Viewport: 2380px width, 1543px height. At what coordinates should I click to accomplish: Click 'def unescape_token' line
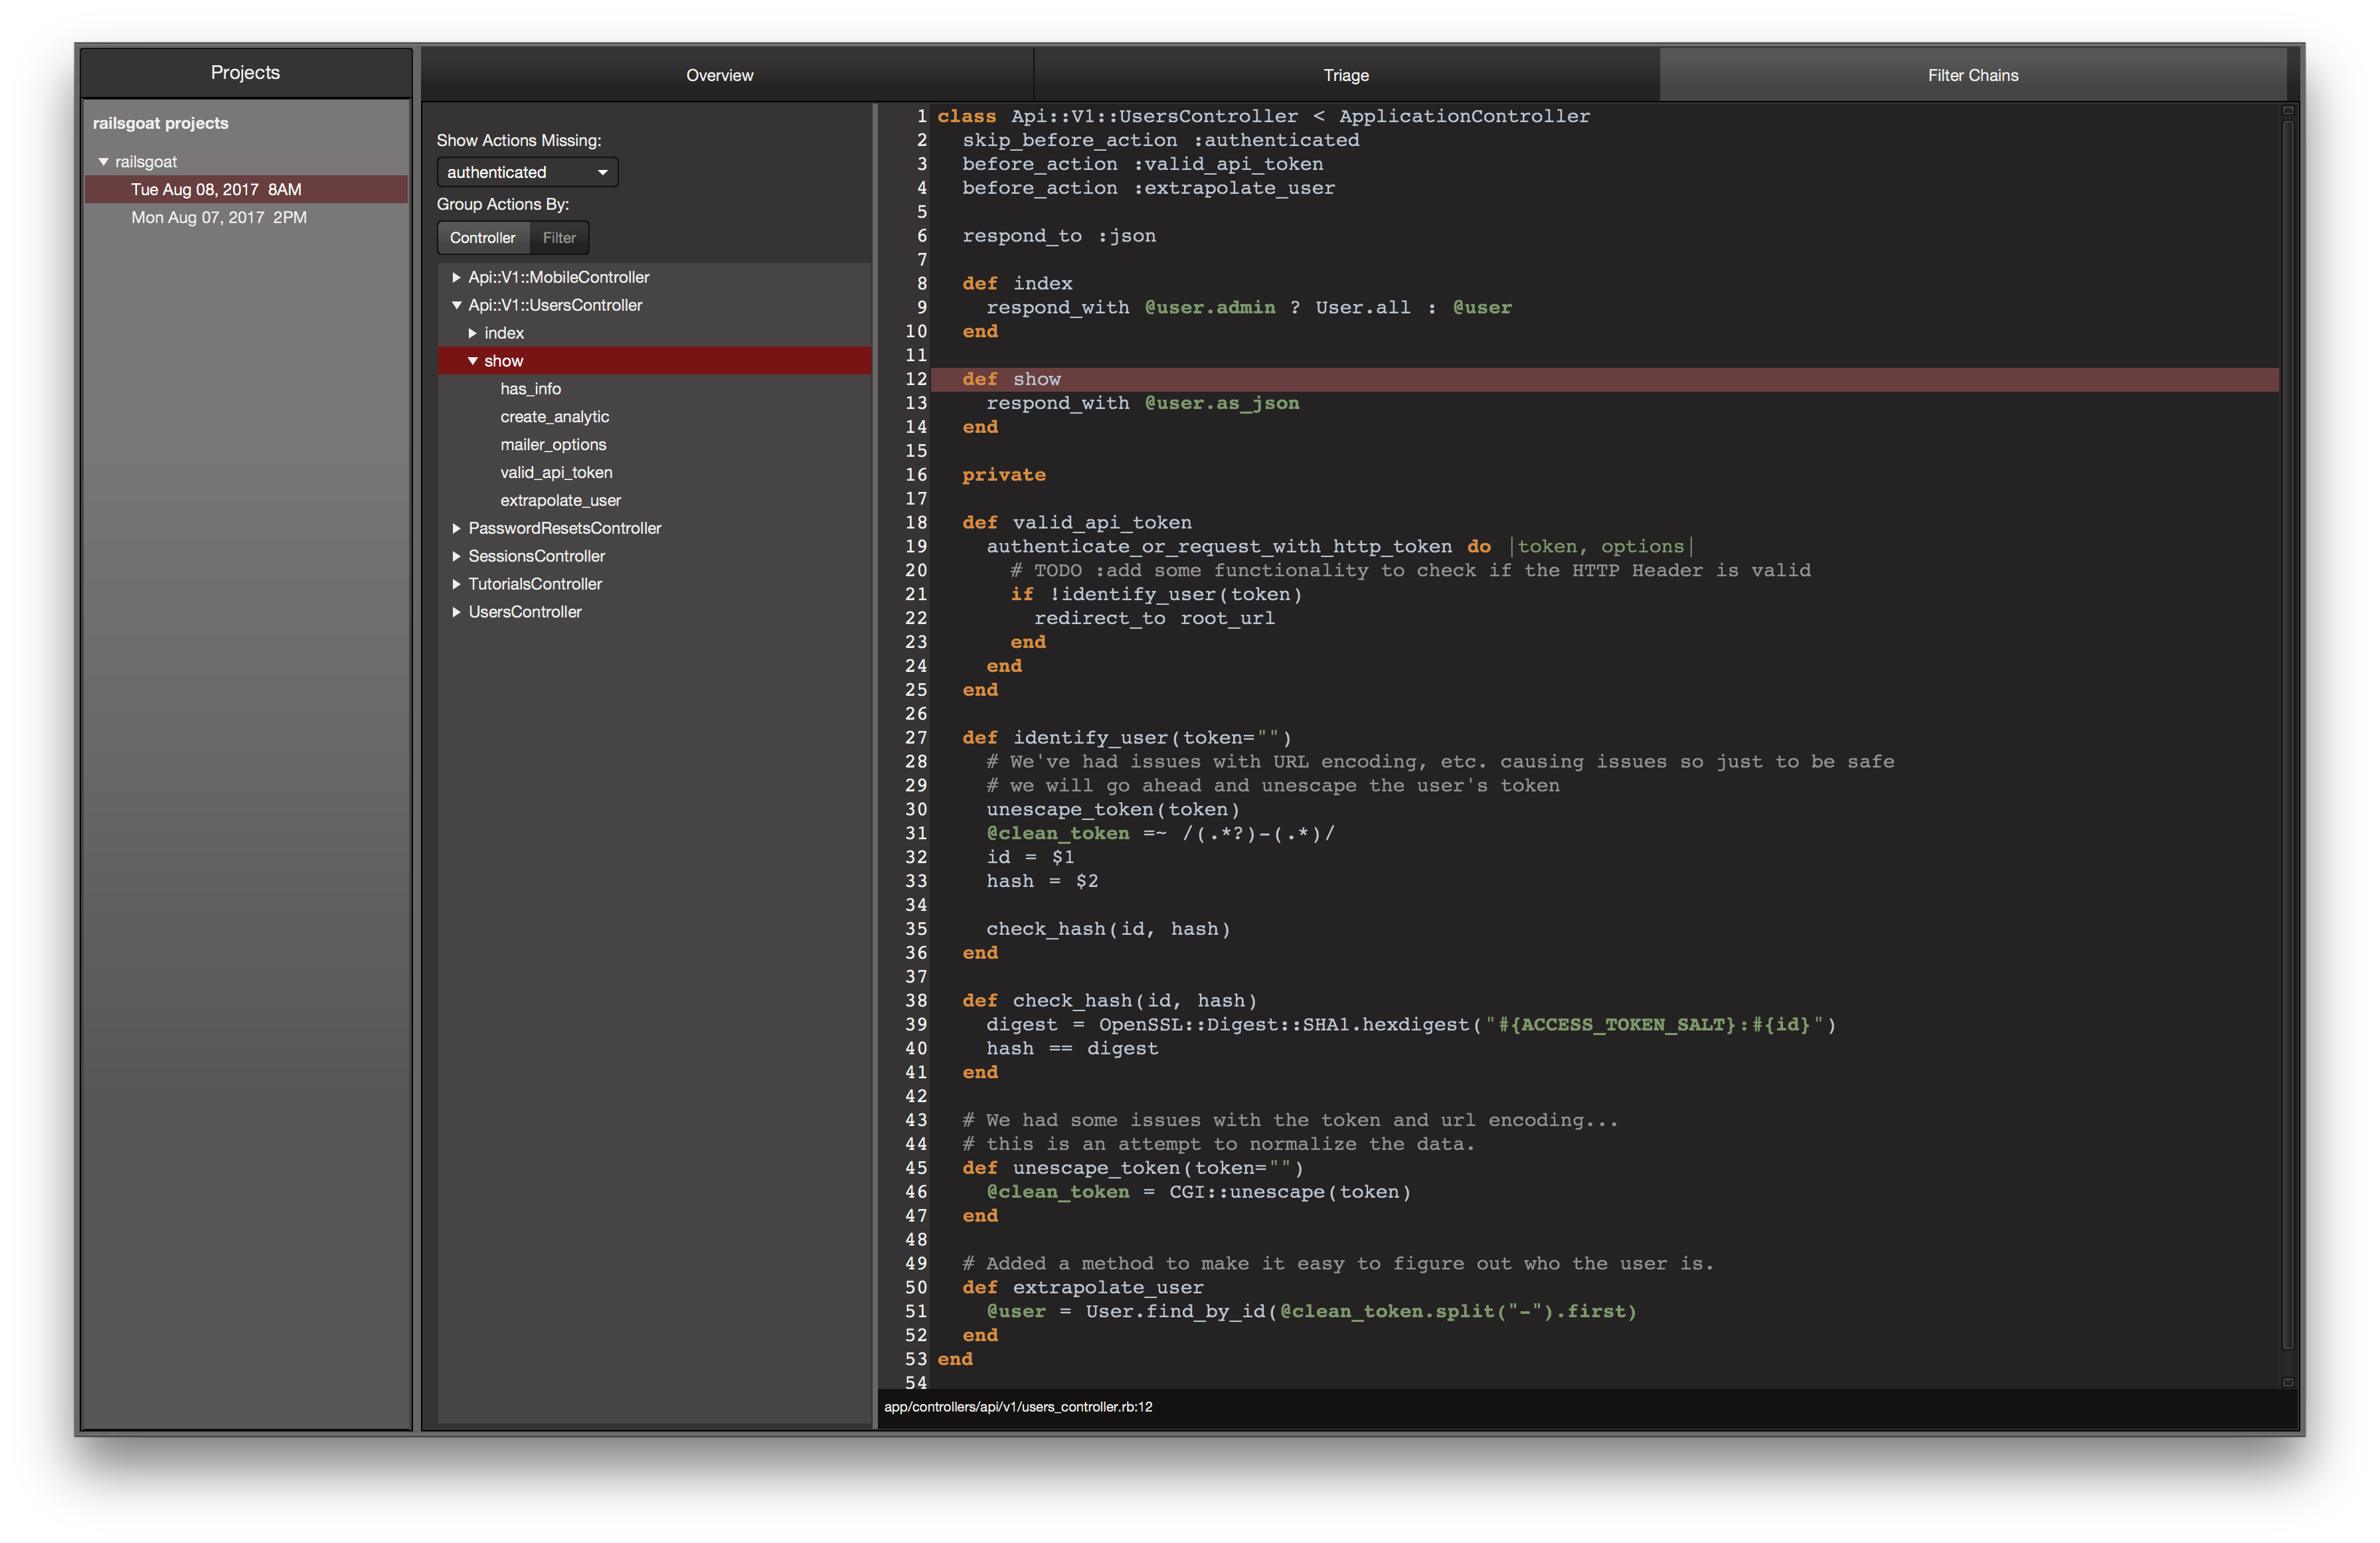(1133, 1168)
